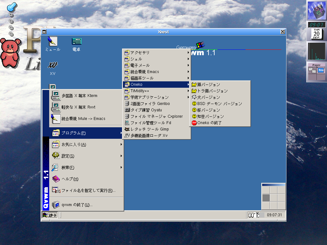Expand the お気に入り(A) submenu arrow
Viewport: 327px width, 245px height.
click(121, 145)
